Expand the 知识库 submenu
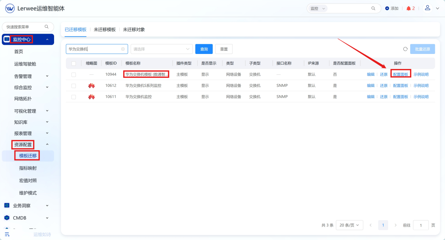Screen dimensions: 445x240 (47, 122)
